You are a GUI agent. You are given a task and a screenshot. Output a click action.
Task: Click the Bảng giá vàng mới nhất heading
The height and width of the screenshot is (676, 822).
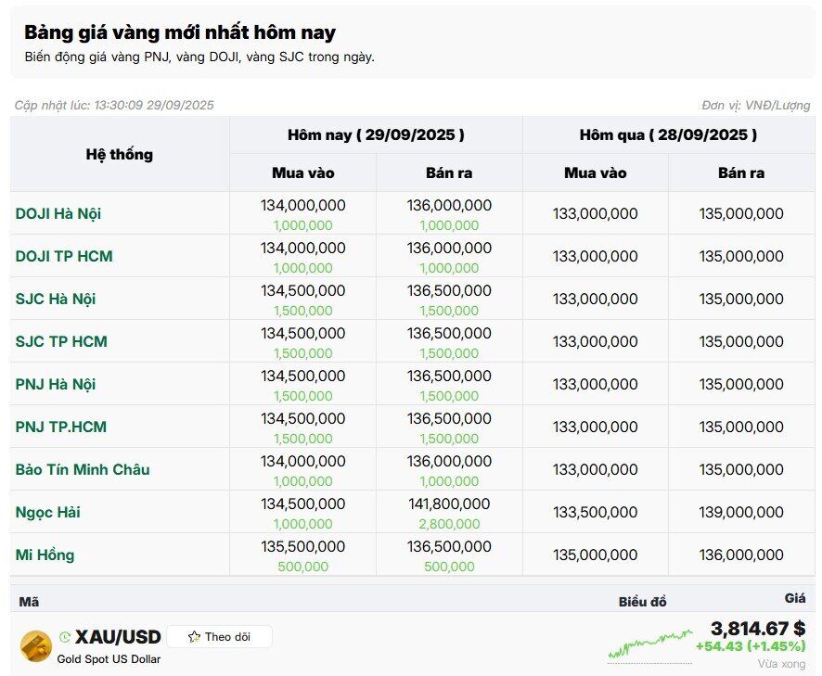(x=180, y=32)
